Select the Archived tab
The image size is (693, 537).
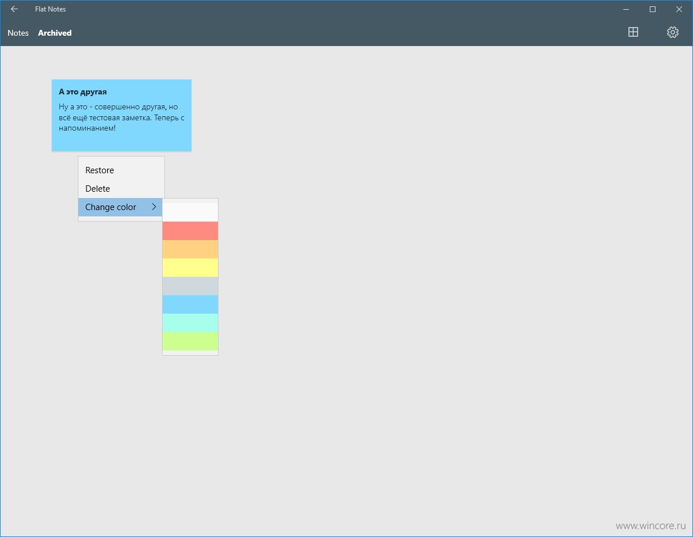[x=55, y=33]
